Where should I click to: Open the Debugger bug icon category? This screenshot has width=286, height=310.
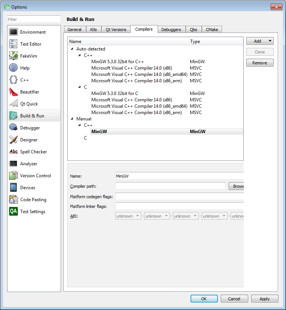(x=13, y=128)
